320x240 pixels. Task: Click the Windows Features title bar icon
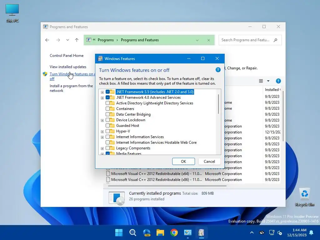tap(100, 58)
